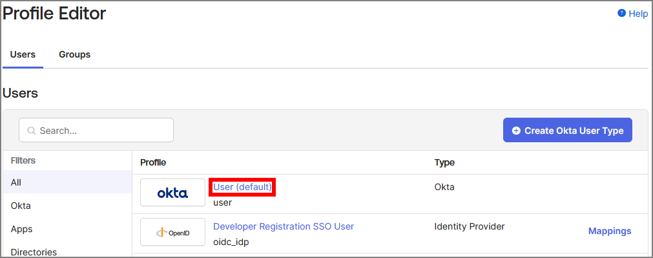This screenshot has width=653, height=258.
Task: Click the search magnifier icon
Action: click(x=31, y=131)
